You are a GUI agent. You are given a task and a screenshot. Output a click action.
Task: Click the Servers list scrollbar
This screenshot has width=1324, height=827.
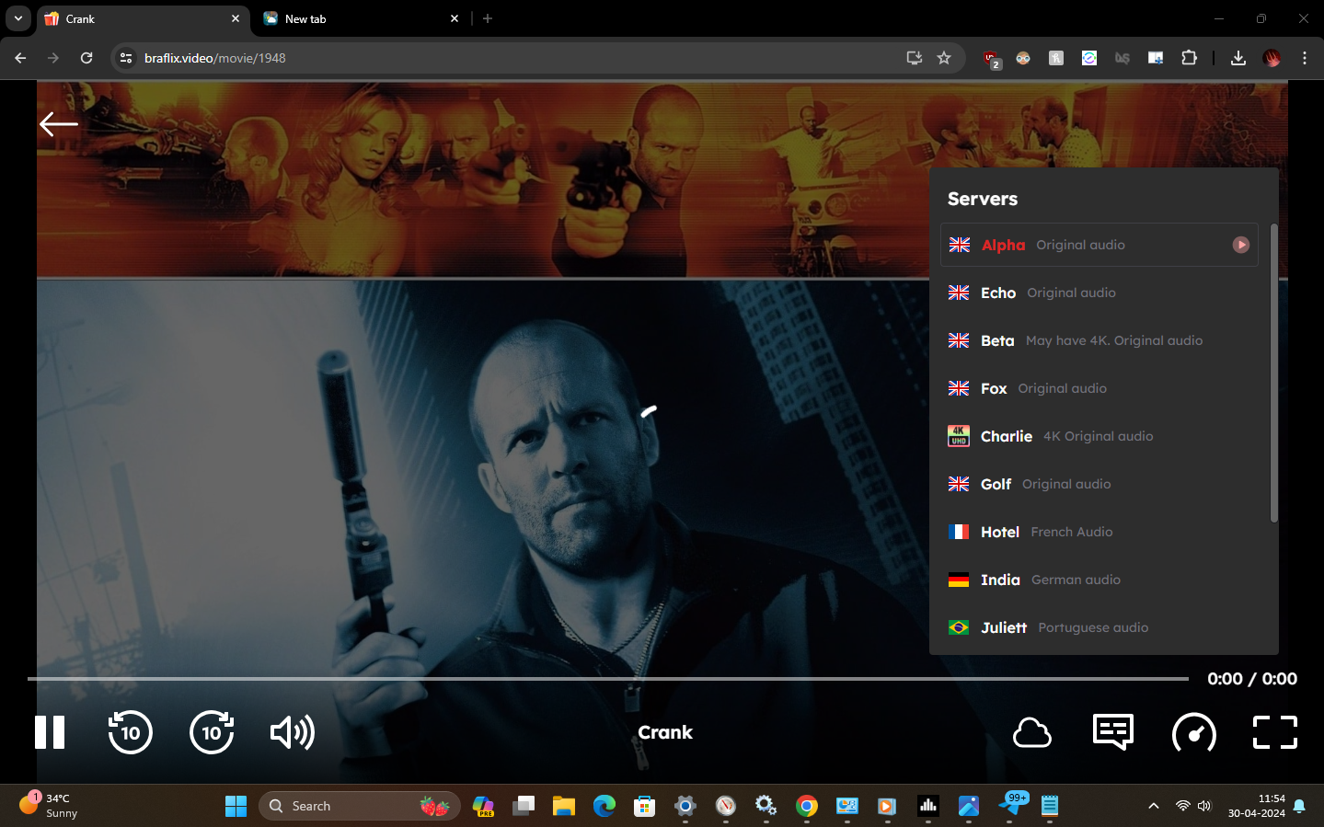pos(1274,373)
